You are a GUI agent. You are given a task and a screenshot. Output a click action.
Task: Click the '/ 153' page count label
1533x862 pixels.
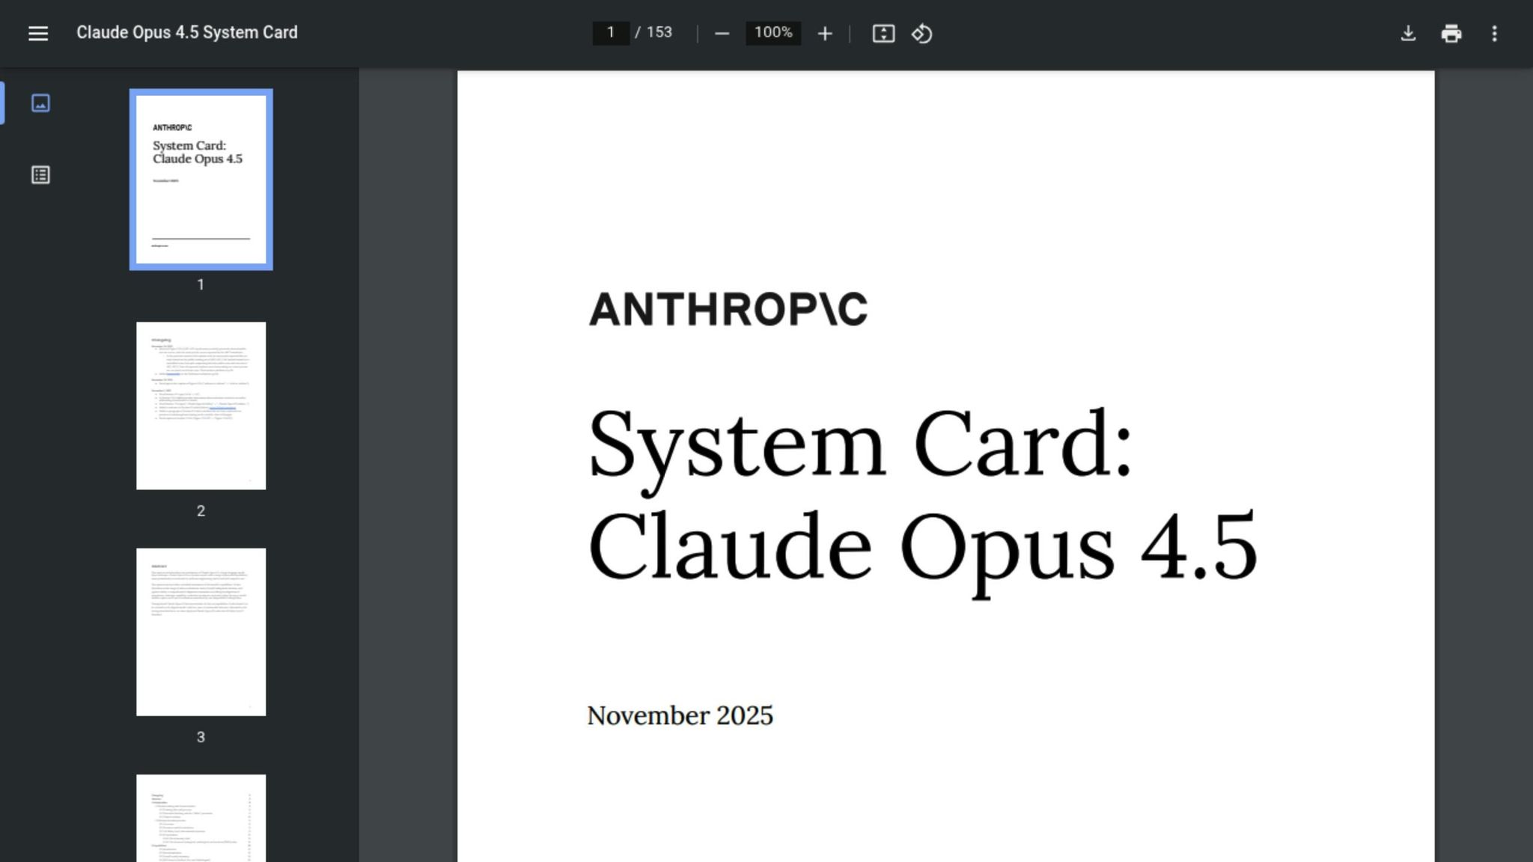(x=654, y=33)
